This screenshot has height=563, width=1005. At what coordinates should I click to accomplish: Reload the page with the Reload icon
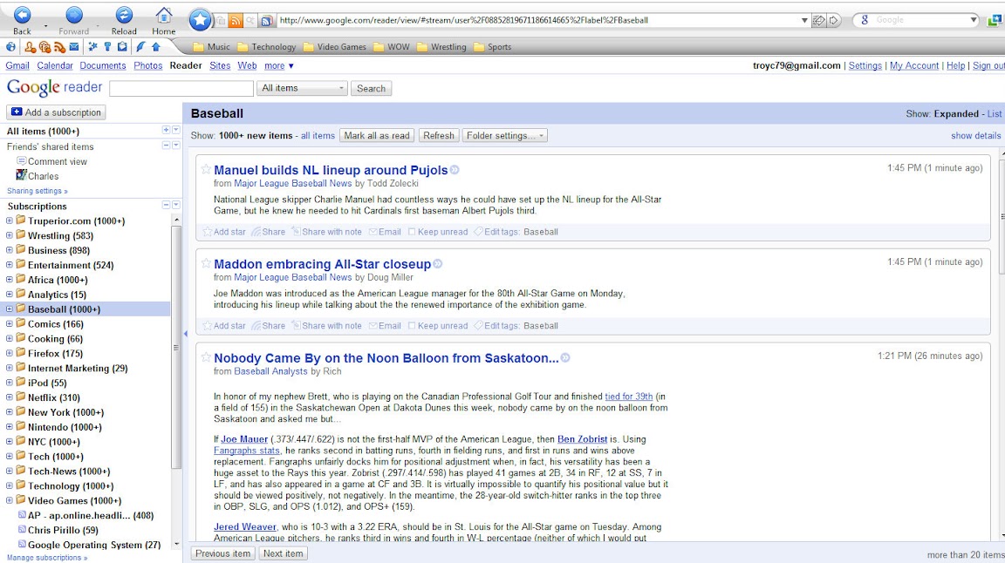tap(124, 16)
